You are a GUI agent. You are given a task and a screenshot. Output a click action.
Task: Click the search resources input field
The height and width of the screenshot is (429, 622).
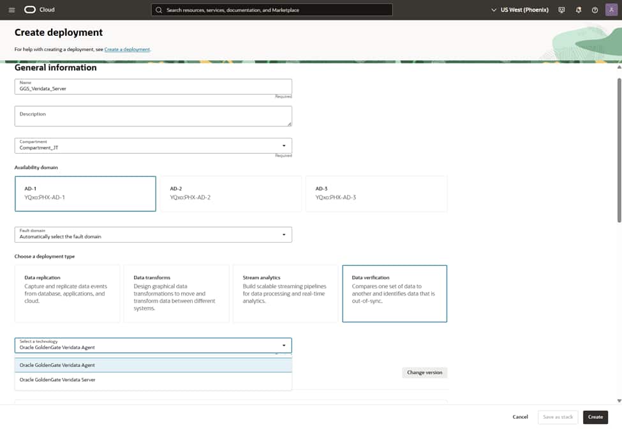272,10
